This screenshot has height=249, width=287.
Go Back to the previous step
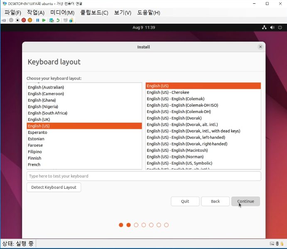click(x=215, y=201)
